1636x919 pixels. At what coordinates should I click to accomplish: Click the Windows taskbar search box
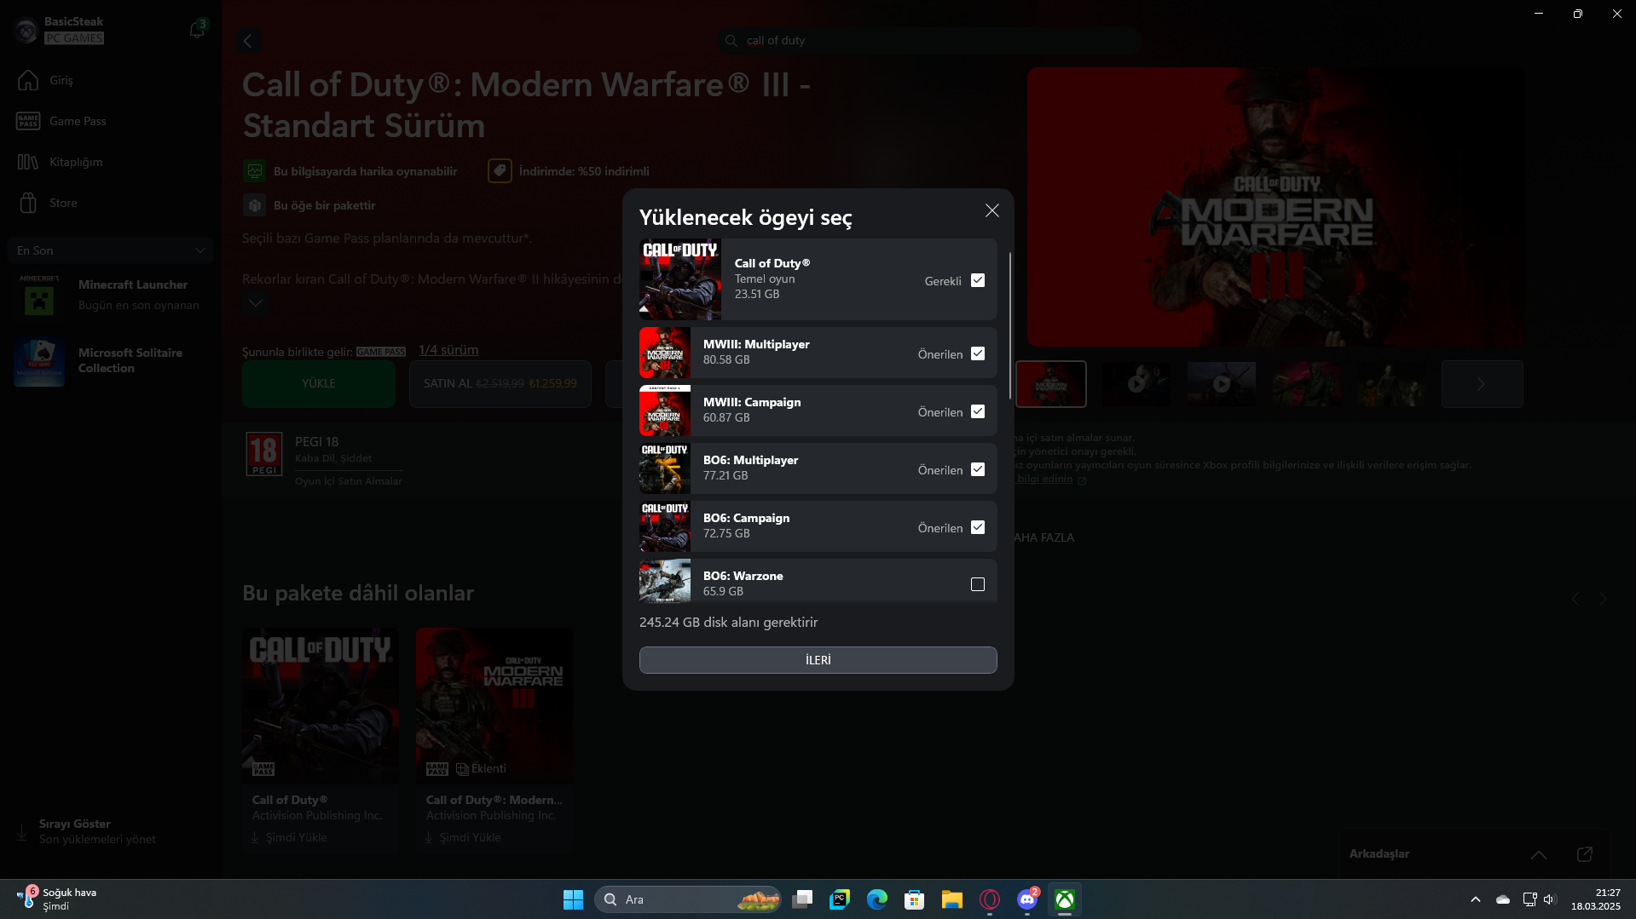(688, 899)
